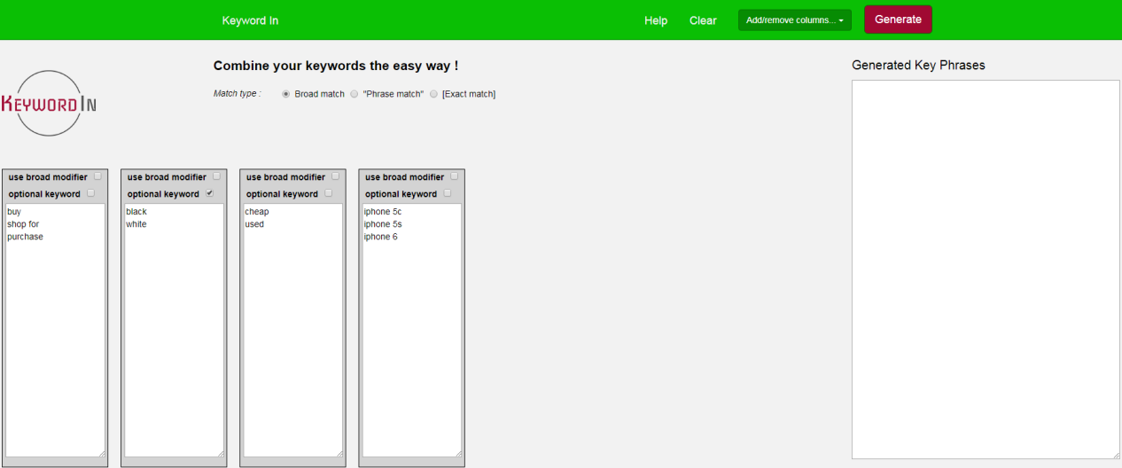The width and height of the screenshot is (1122, 468).
Task: Click the Generated Key Phrases output box
Action: [x=986, y=269]
